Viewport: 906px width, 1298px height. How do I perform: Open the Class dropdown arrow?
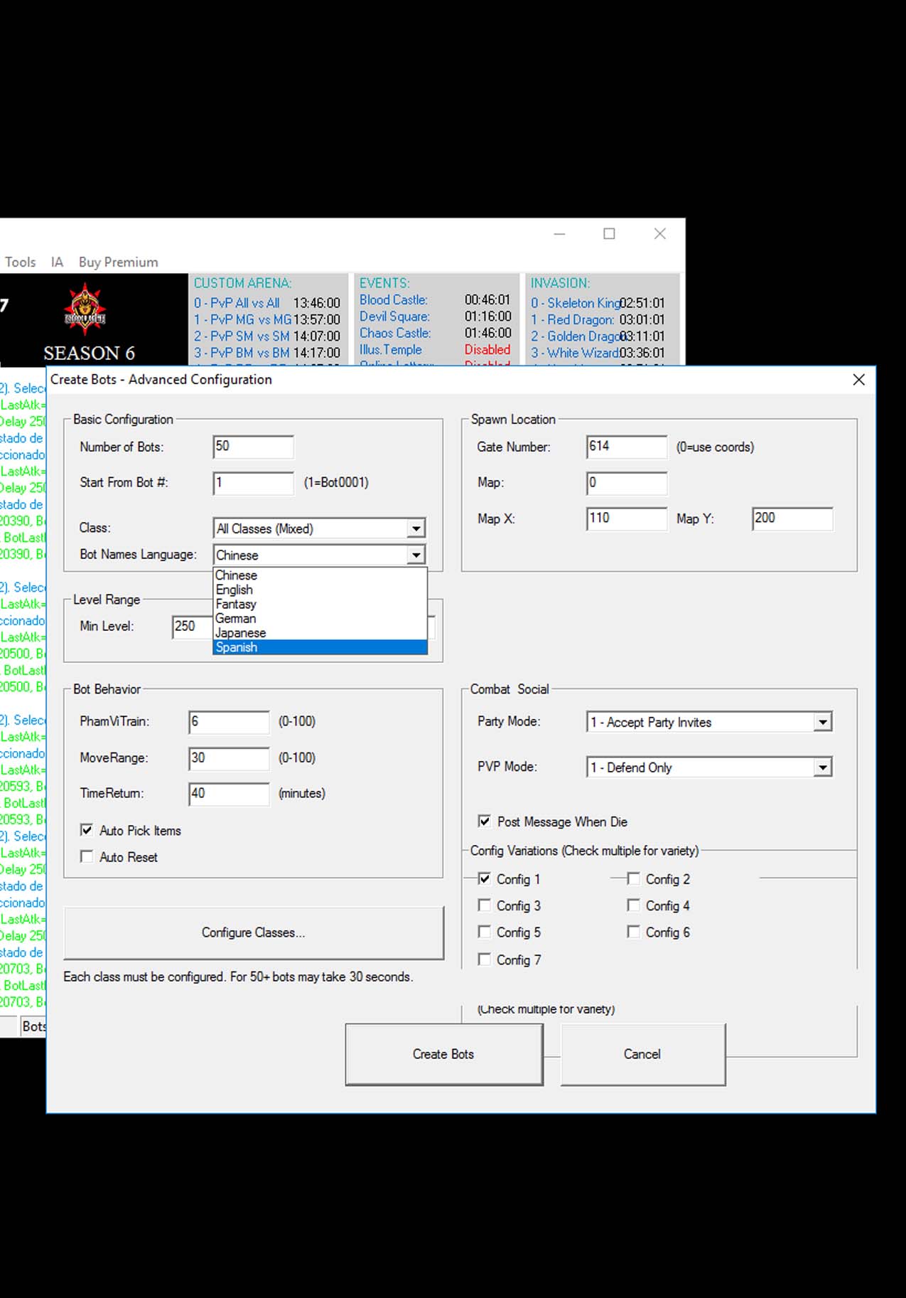(x=416, y=528)
